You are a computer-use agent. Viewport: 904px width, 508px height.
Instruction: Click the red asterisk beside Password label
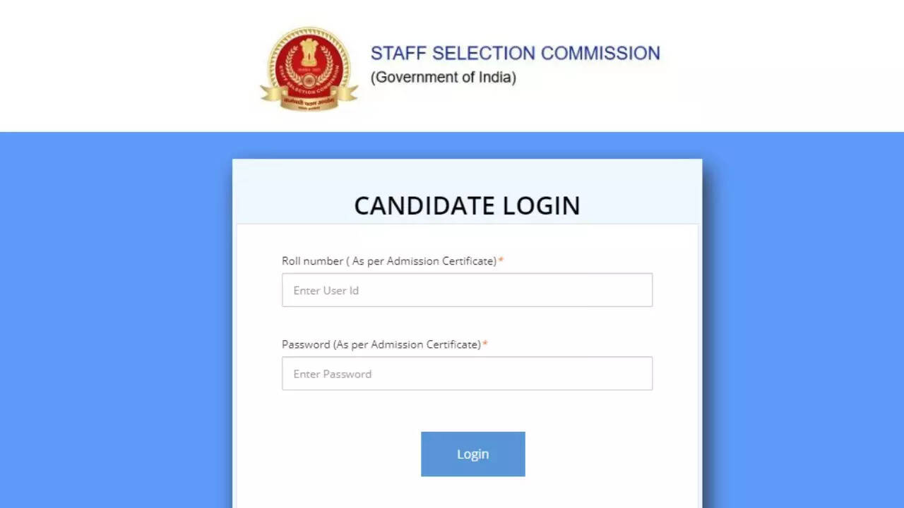tap(485, 344)
